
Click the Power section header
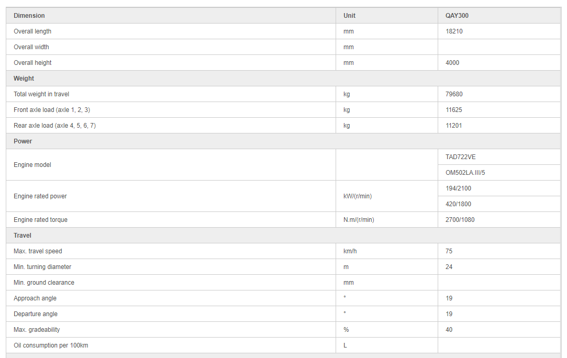(x=23, y=141)
